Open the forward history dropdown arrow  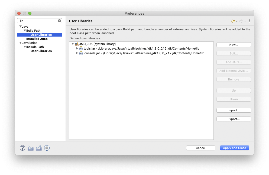click(x=245, y=21)
